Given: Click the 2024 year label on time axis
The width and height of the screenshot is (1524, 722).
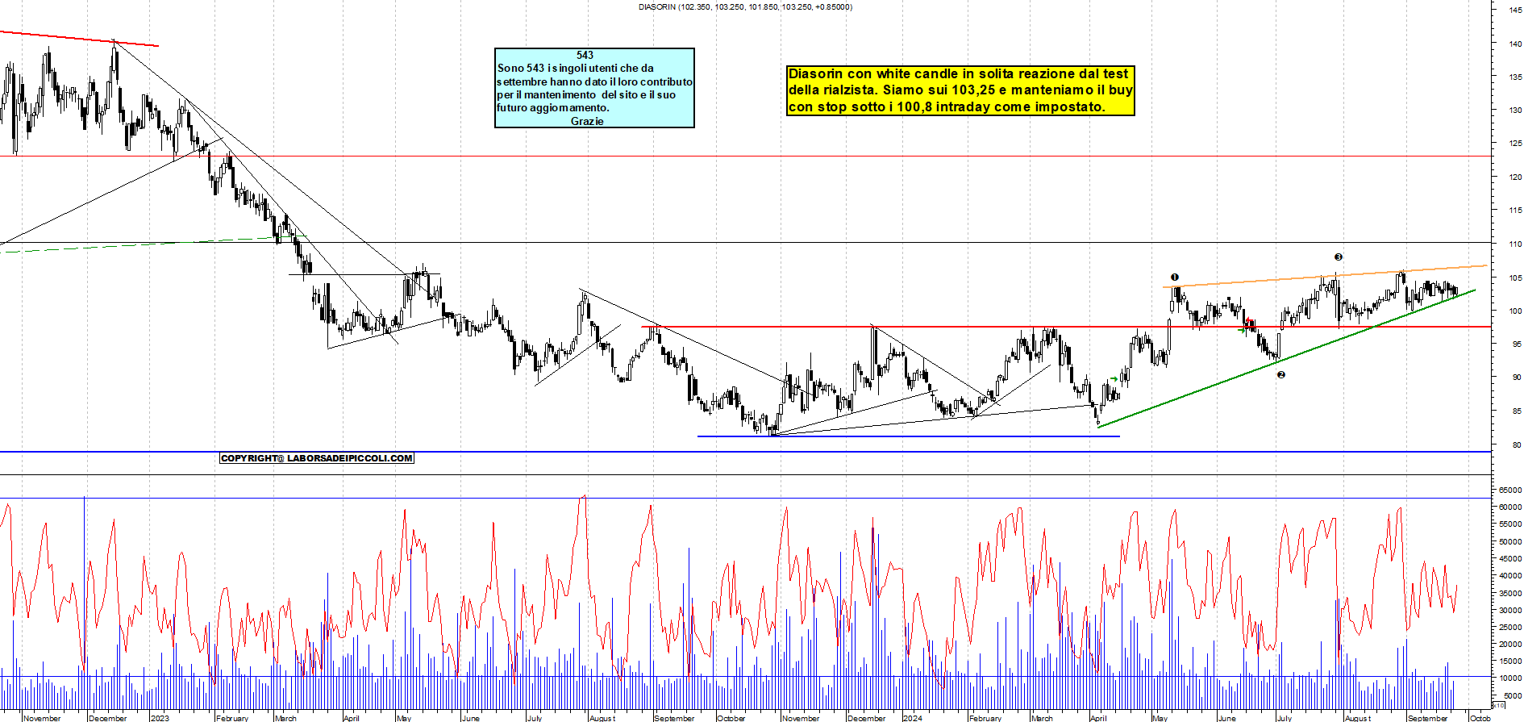Looking at the screenshot, I should coord(913,718).
